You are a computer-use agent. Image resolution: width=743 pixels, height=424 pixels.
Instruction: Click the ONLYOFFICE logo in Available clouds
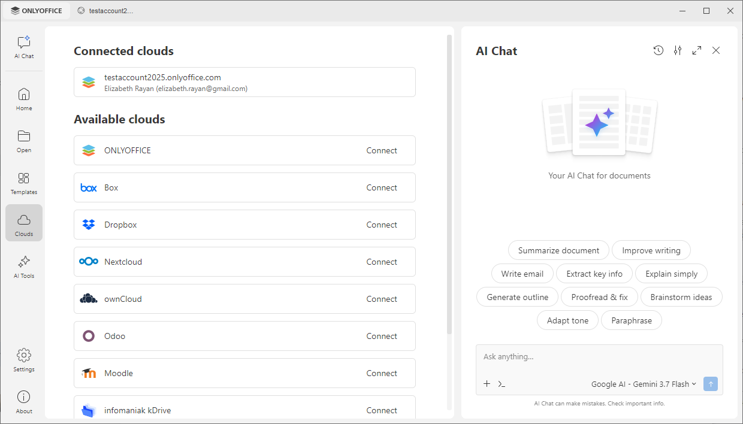point(89,150)
